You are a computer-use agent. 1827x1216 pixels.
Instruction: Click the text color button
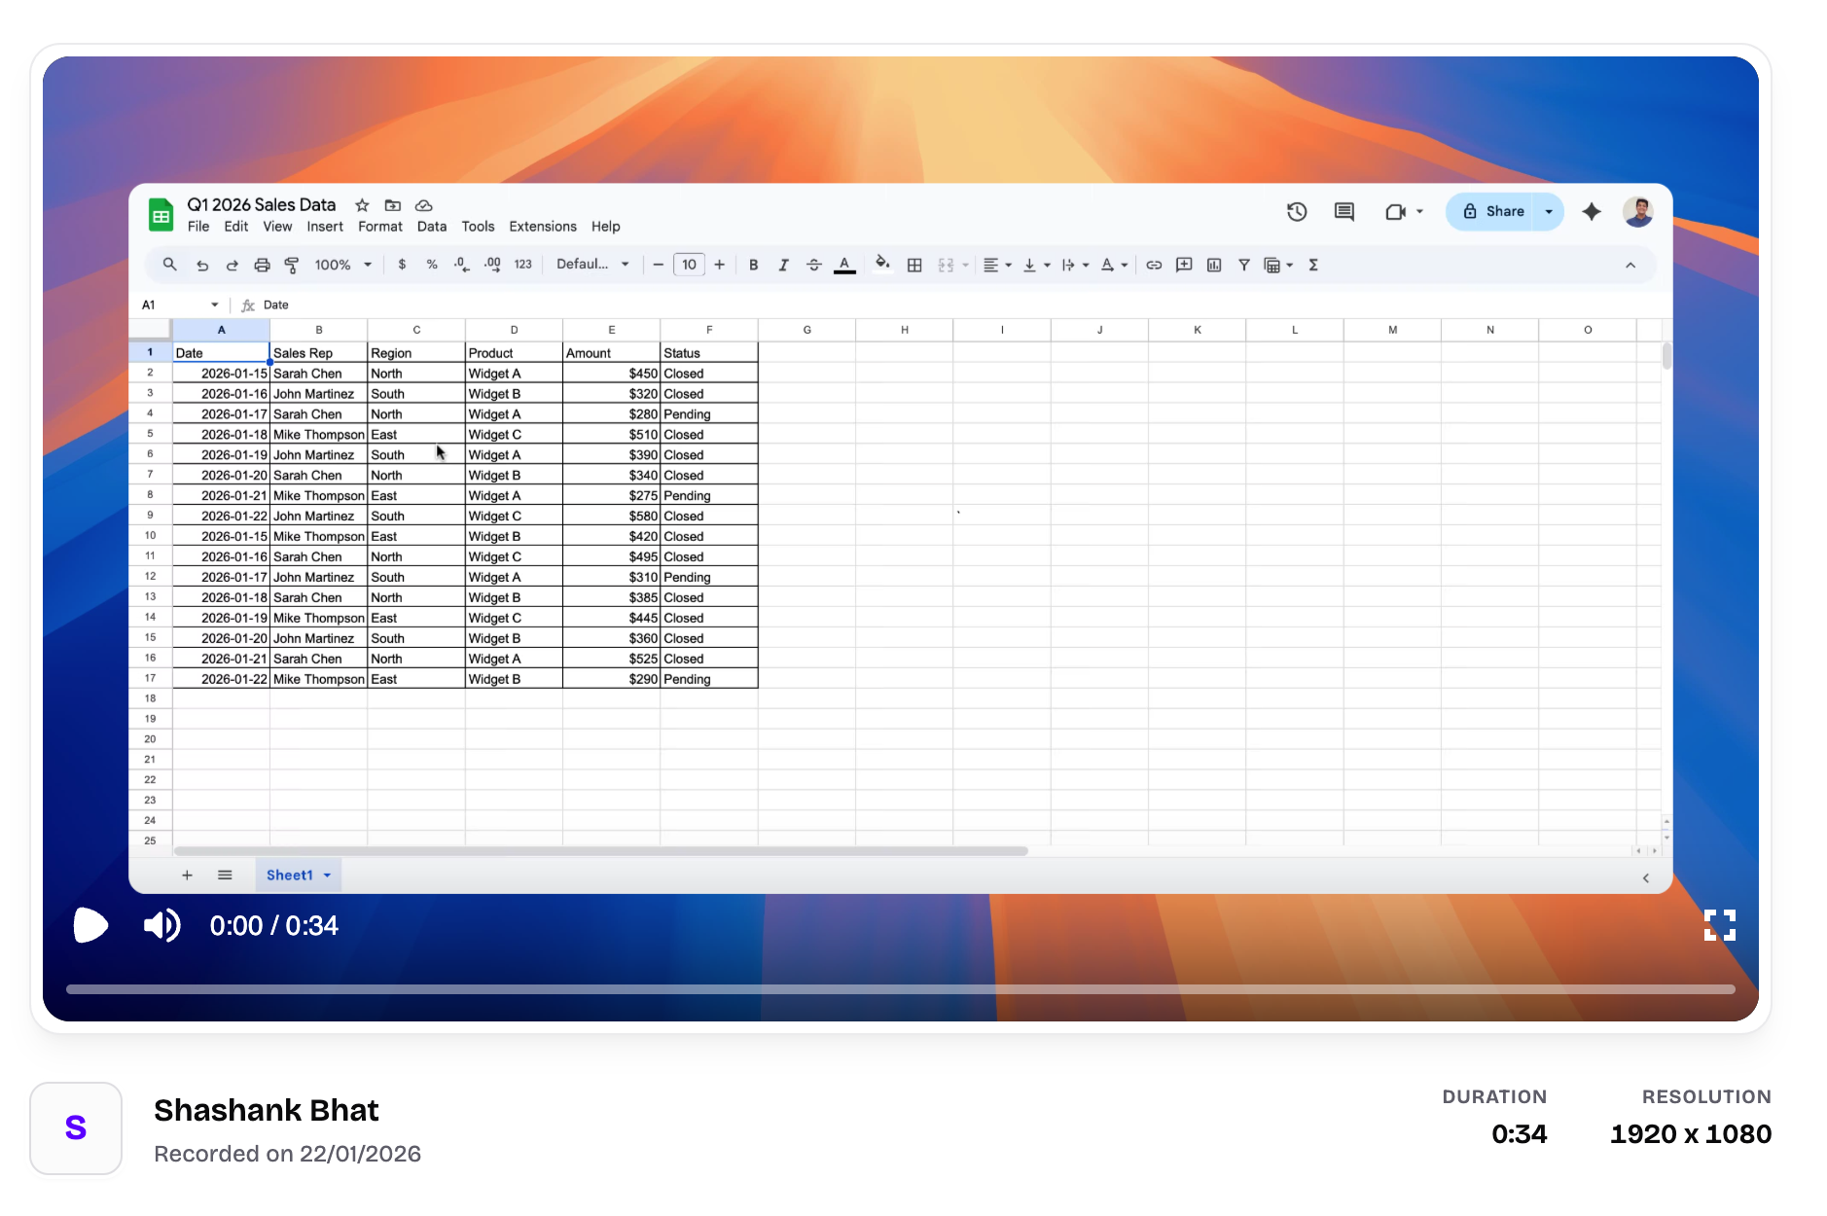click(x=844, y=265)
